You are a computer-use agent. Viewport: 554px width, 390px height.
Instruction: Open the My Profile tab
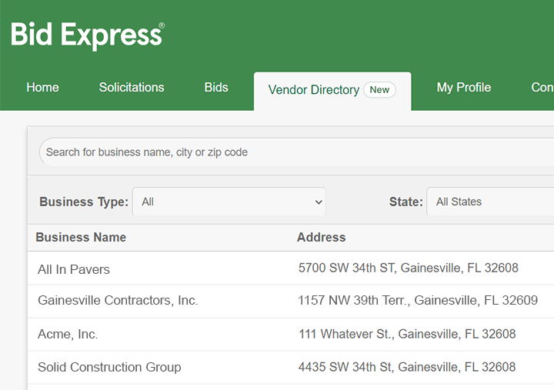pos(463,88)
